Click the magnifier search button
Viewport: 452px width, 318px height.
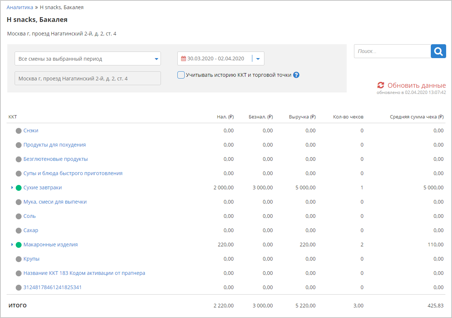pyautogui.click(x=438, y=51)
